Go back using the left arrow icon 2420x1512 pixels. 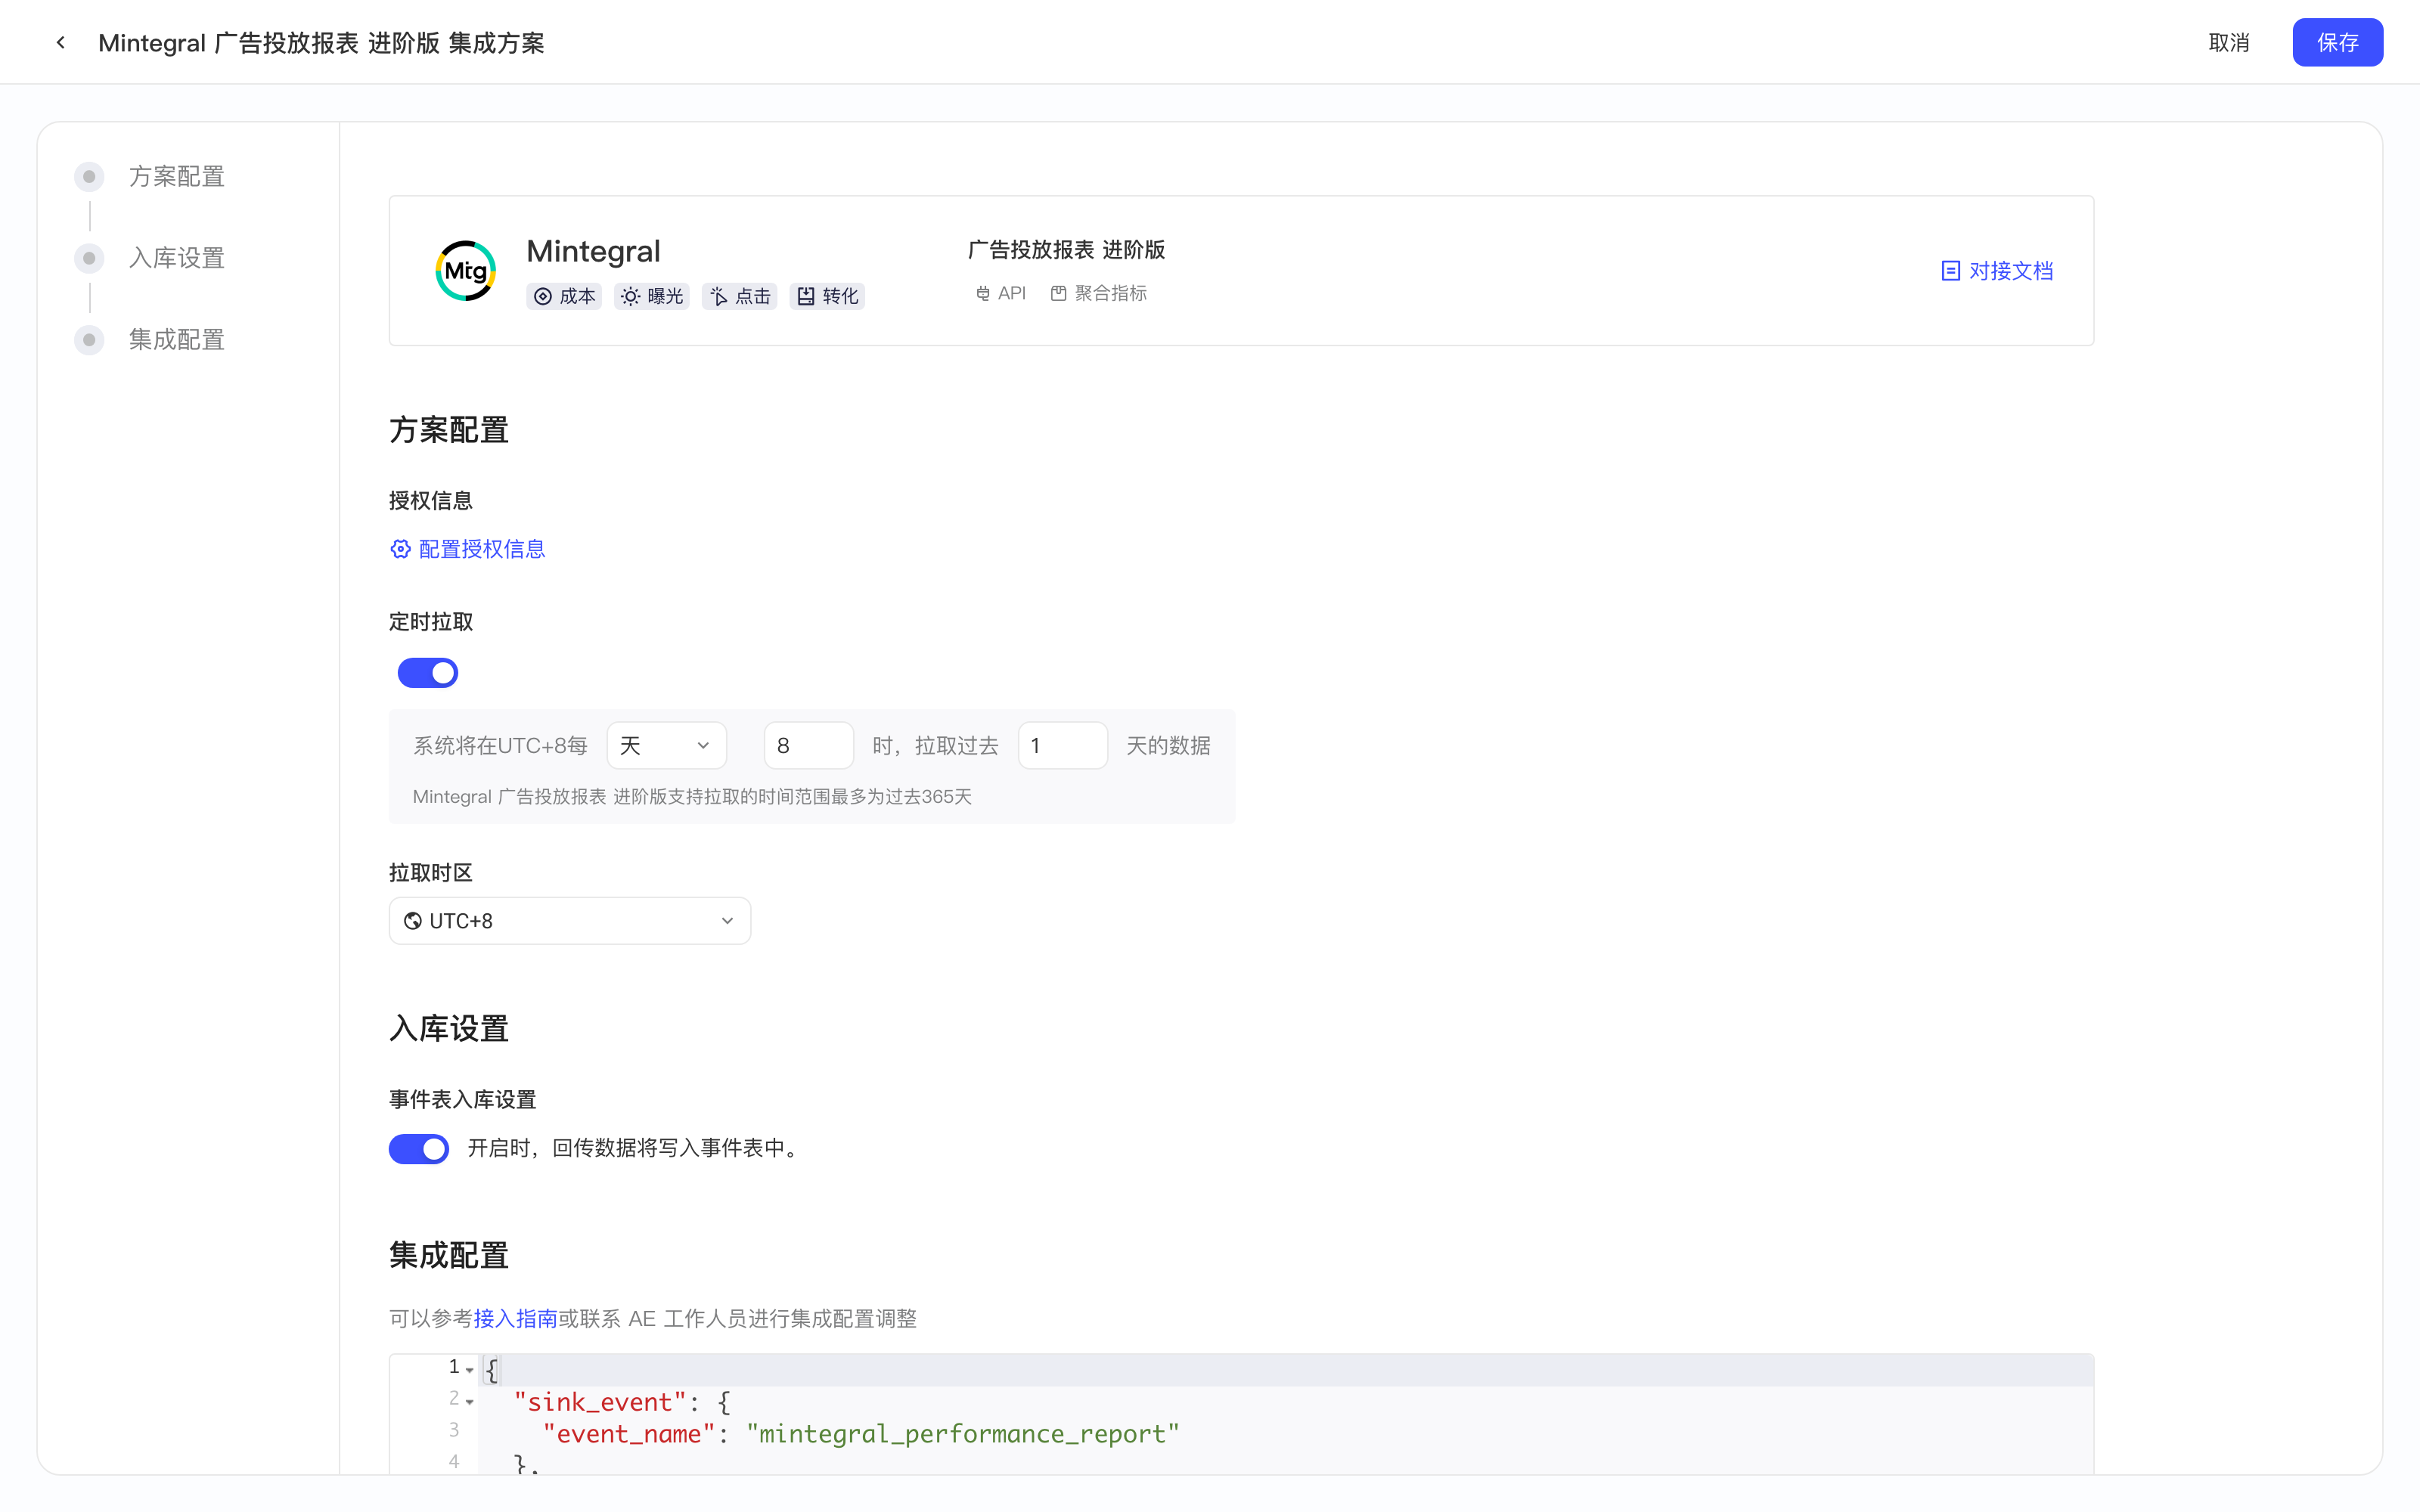click(x=61, y=42)
